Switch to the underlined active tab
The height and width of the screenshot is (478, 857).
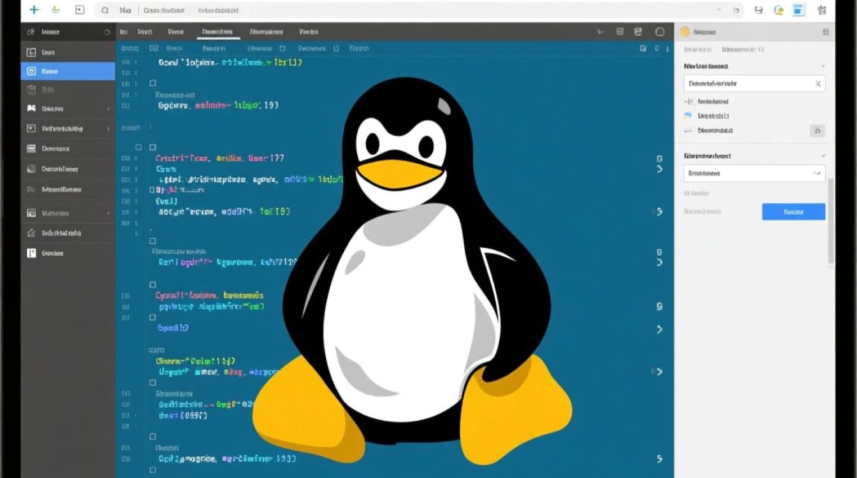point(217,31)
